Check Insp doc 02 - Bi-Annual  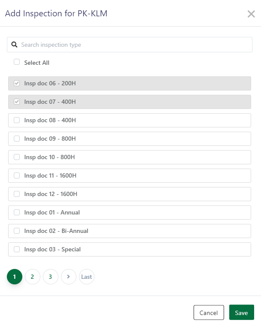click(x=17, y=231)
